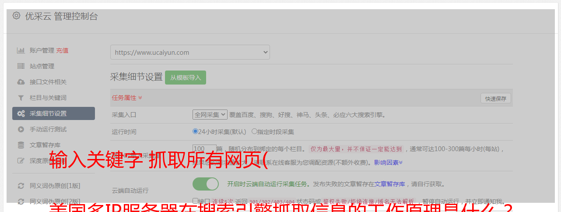Viewport: 561px width, 212px height.
Task: Click the 文章暂存库 database icon
Action: (21, 145)
